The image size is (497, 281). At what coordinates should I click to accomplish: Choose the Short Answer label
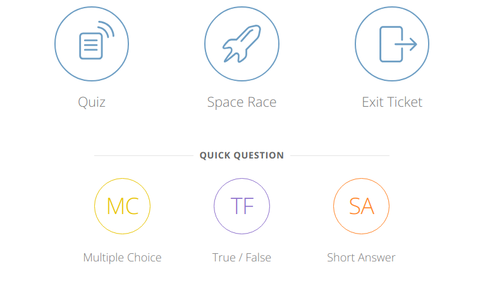point(361,257)
